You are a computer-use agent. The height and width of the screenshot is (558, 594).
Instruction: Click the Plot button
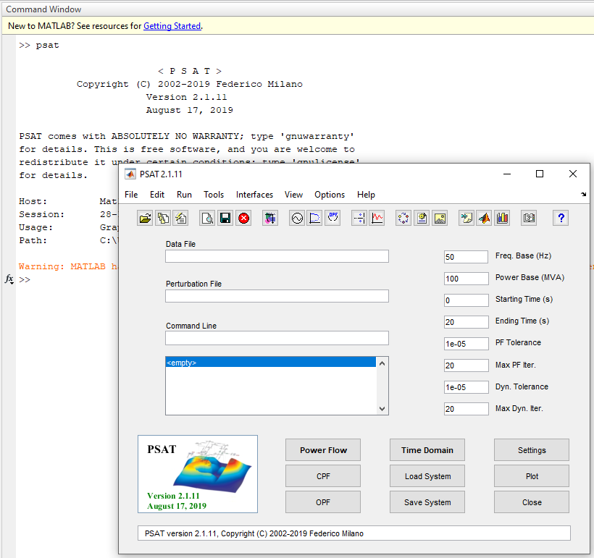tap(532, 476)
